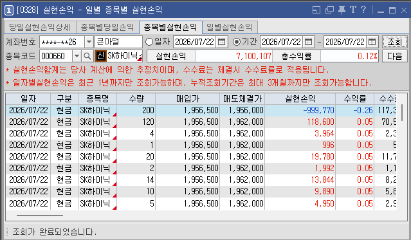
Task: Click the pin window icon in title bar
Action: 342,10
